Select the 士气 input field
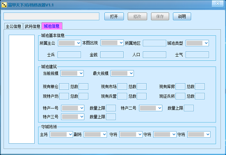 point(197,55)
